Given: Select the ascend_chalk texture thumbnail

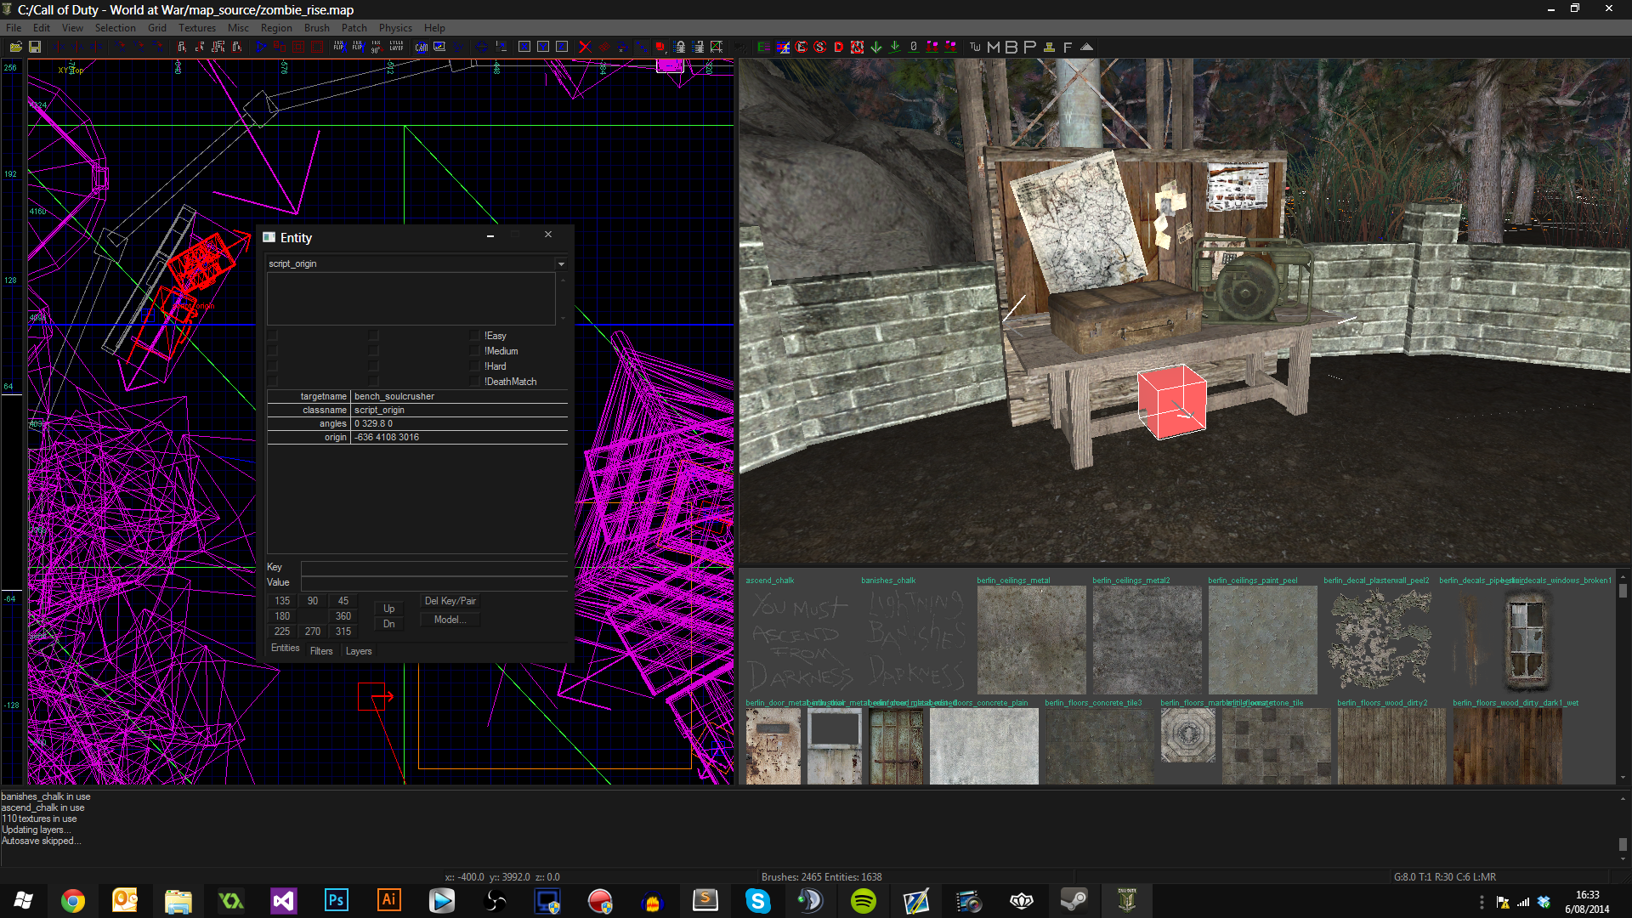Looking at the screenshot, I should 800,640.
